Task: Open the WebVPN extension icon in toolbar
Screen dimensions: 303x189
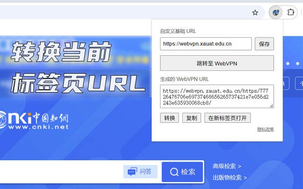Action: tap(276, 13)
